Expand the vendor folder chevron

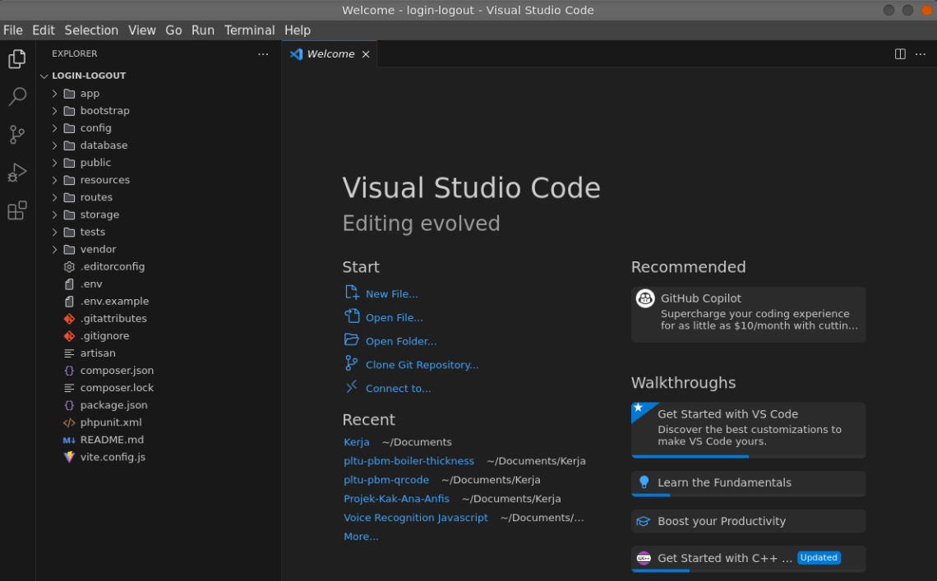(54, 250)
